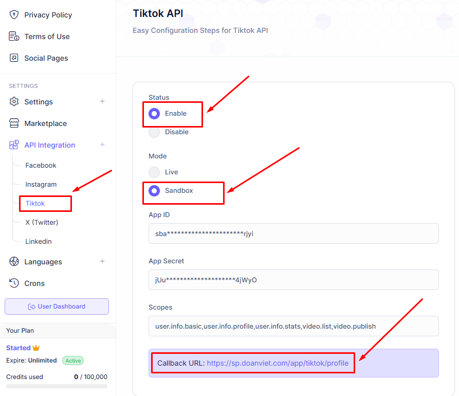Click the Active status badge
This screenshot has height=396, width=459.
[73, 361]
